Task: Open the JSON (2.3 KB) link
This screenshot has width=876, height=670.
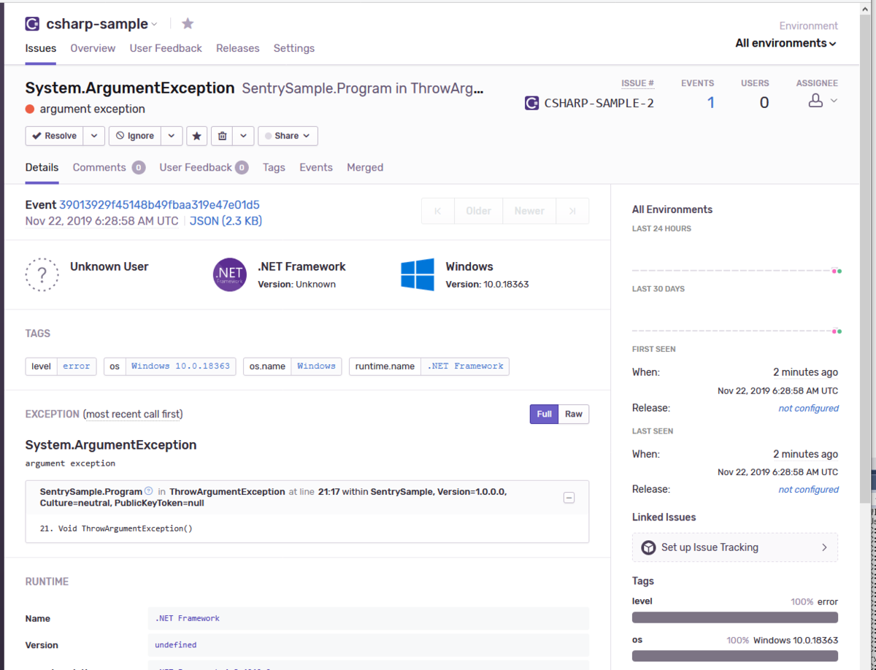Action: (226, 221)
